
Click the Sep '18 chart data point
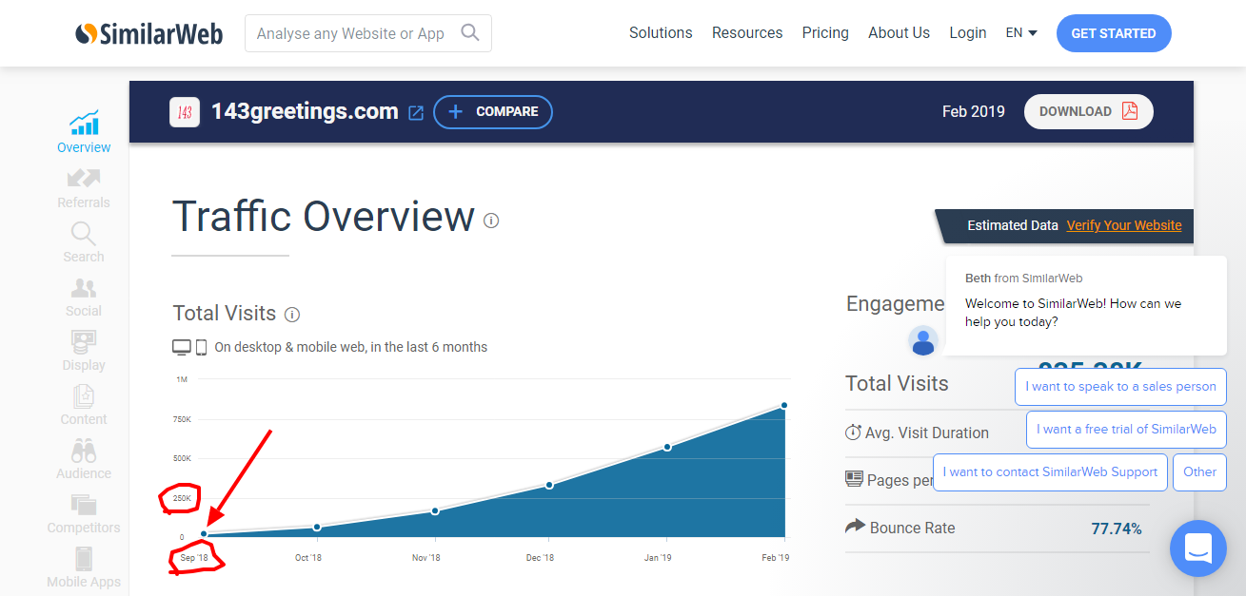point(204,534)
